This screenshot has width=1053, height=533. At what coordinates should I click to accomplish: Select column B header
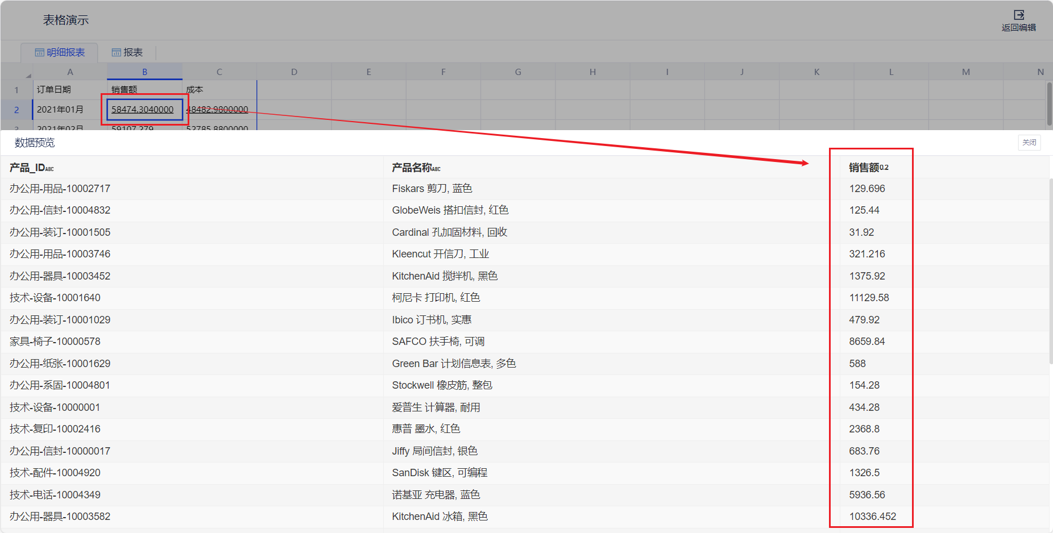pyautogui.click(x=144, y=72)
